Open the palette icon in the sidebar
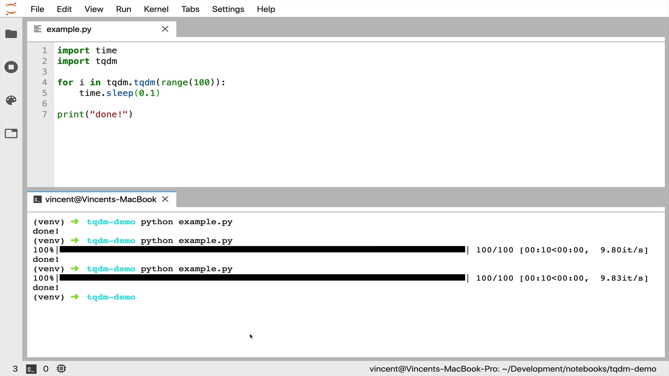The image size is (669, 376). coord(11,100)
